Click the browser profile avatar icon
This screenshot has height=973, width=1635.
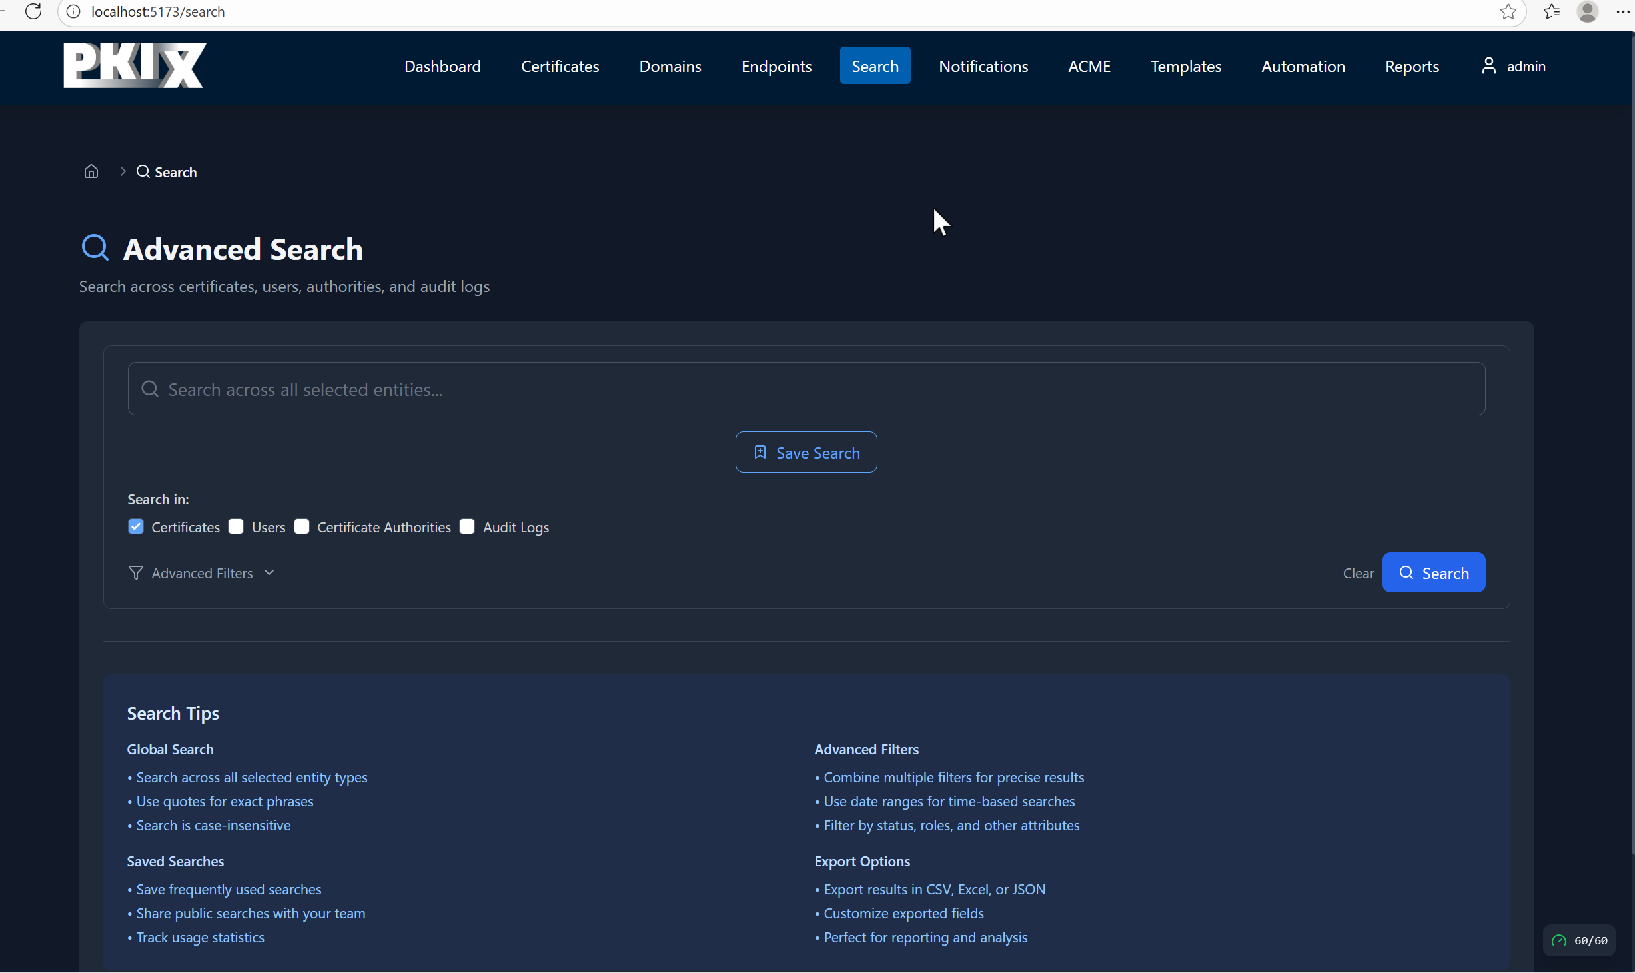tap(1587, 11)
